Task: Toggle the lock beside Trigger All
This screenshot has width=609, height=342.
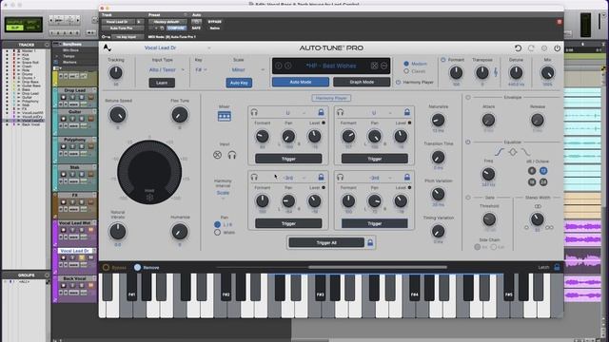Action: coord(370,243)
